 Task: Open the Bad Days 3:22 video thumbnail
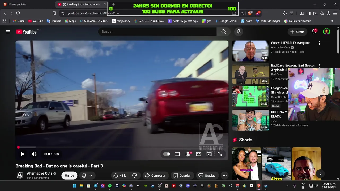tap(250, 74)
